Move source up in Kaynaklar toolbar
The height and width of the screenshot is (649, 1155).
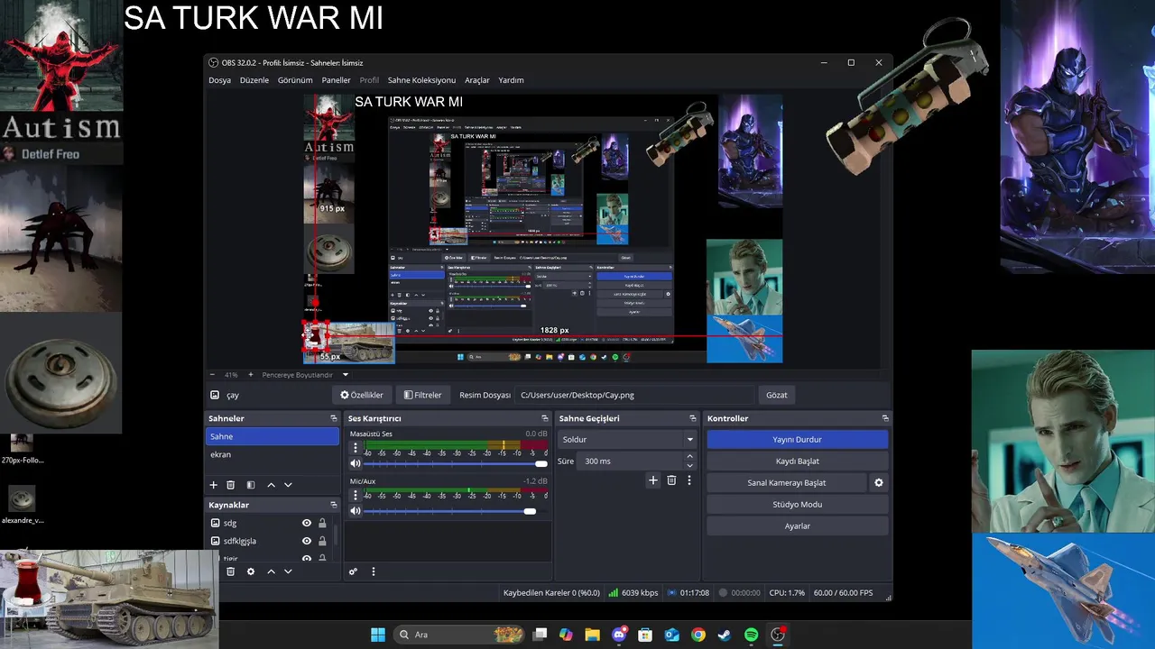[271, 571]
